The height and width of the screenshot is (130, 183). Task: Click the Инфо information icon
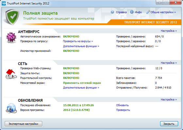point(132,12)
